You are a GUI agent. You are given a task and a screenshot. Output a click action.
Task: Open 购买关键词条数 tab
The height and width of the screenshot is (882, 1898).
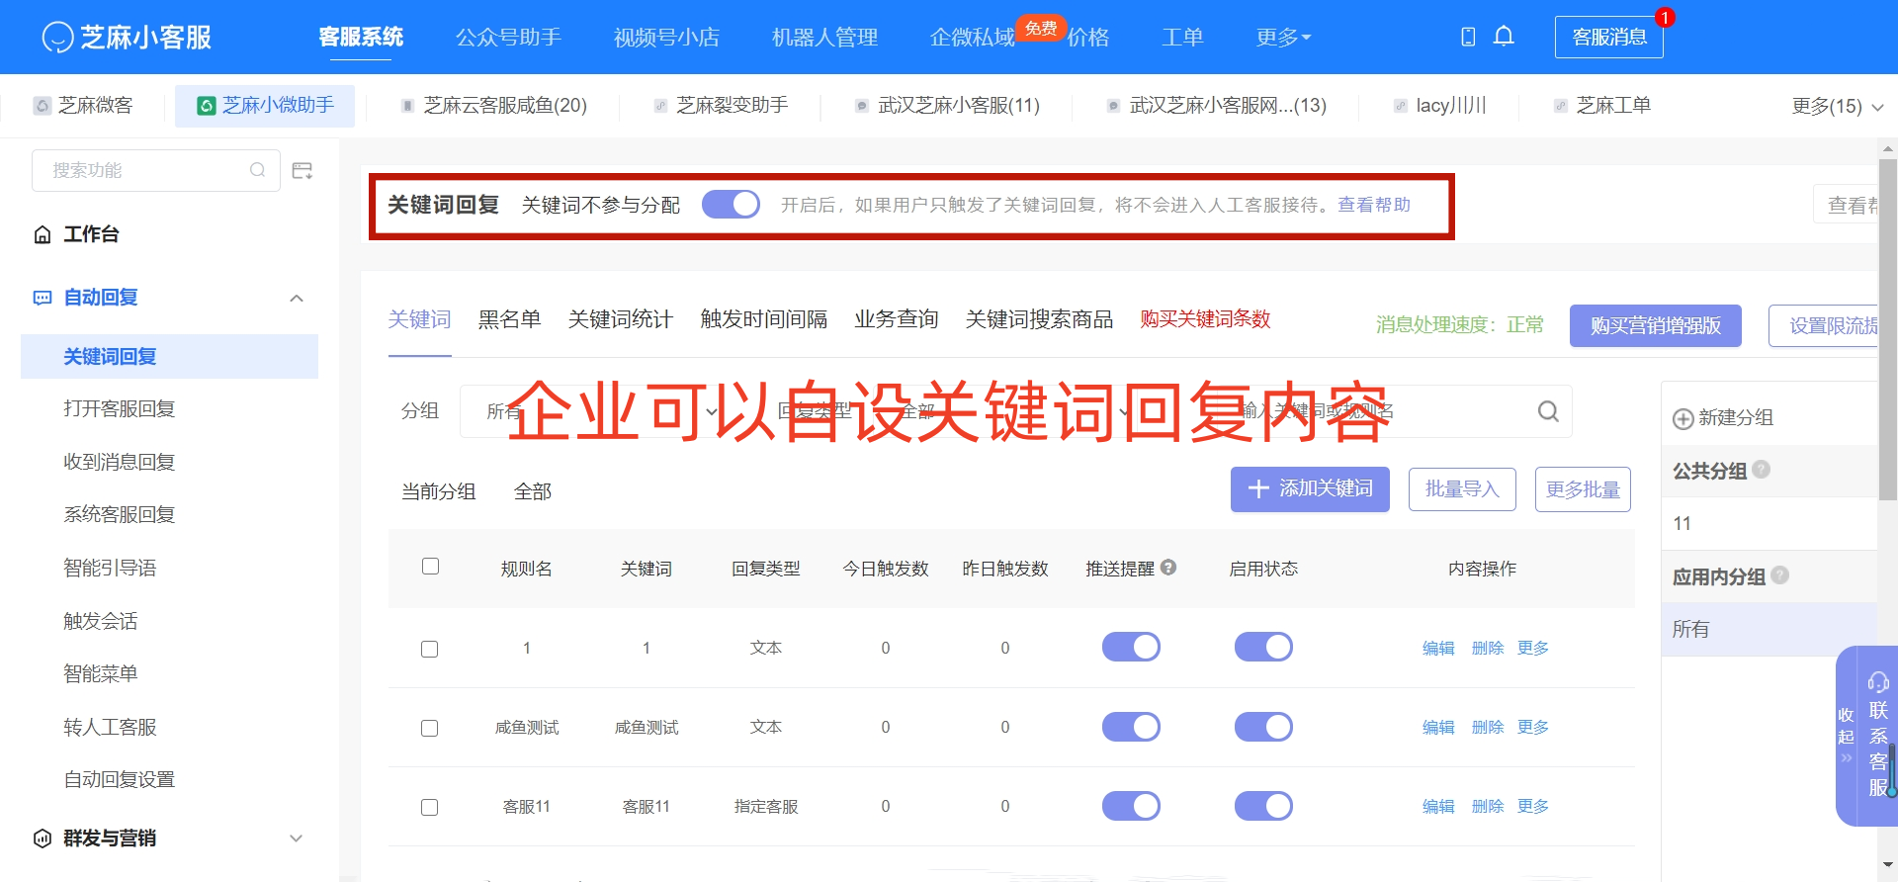(x=1205, y=319)
